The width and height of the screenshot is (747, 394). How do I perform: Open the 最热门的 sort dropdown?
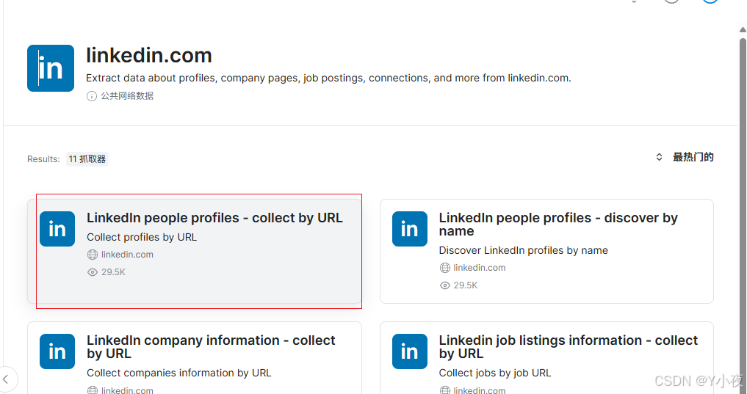[x=693, y=157]
